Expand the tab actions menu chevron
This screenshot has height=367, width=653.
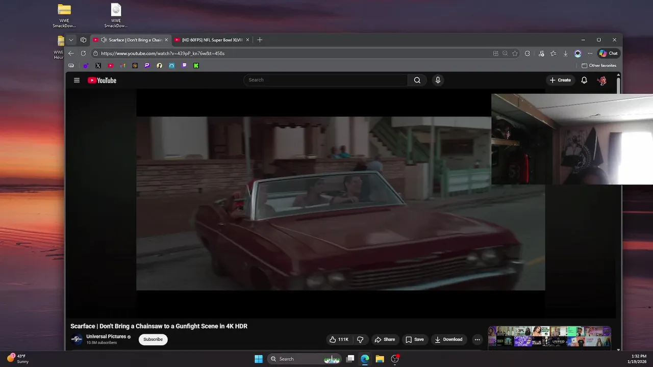[71, 40]
